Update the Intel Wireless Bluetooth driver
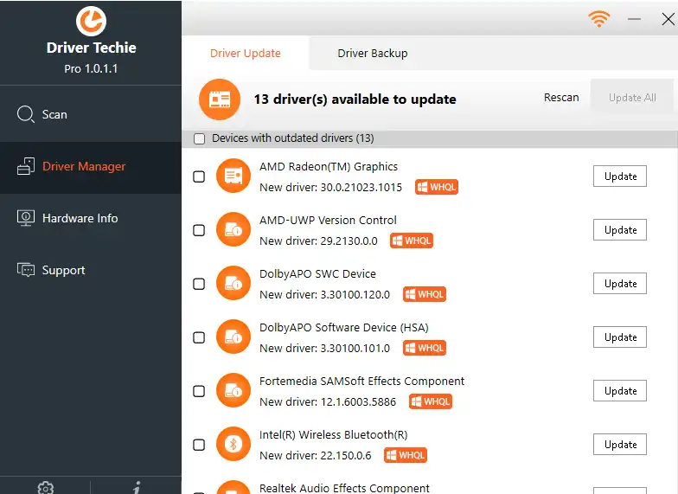 click(x=620, y=445)
